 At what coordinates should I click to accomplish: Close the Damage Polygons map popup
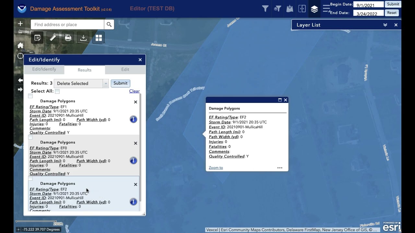286,100
